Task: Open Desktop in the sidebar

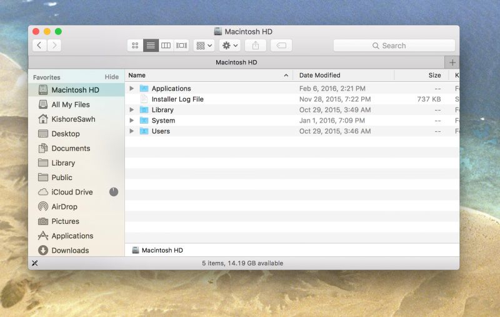Action: (76, 134)
